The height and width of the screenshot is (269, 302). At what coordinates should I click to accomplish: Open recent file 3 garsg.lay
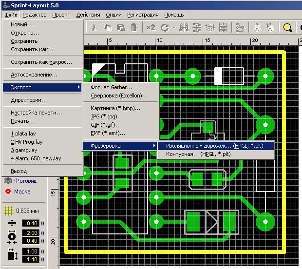tap(43, 150)
